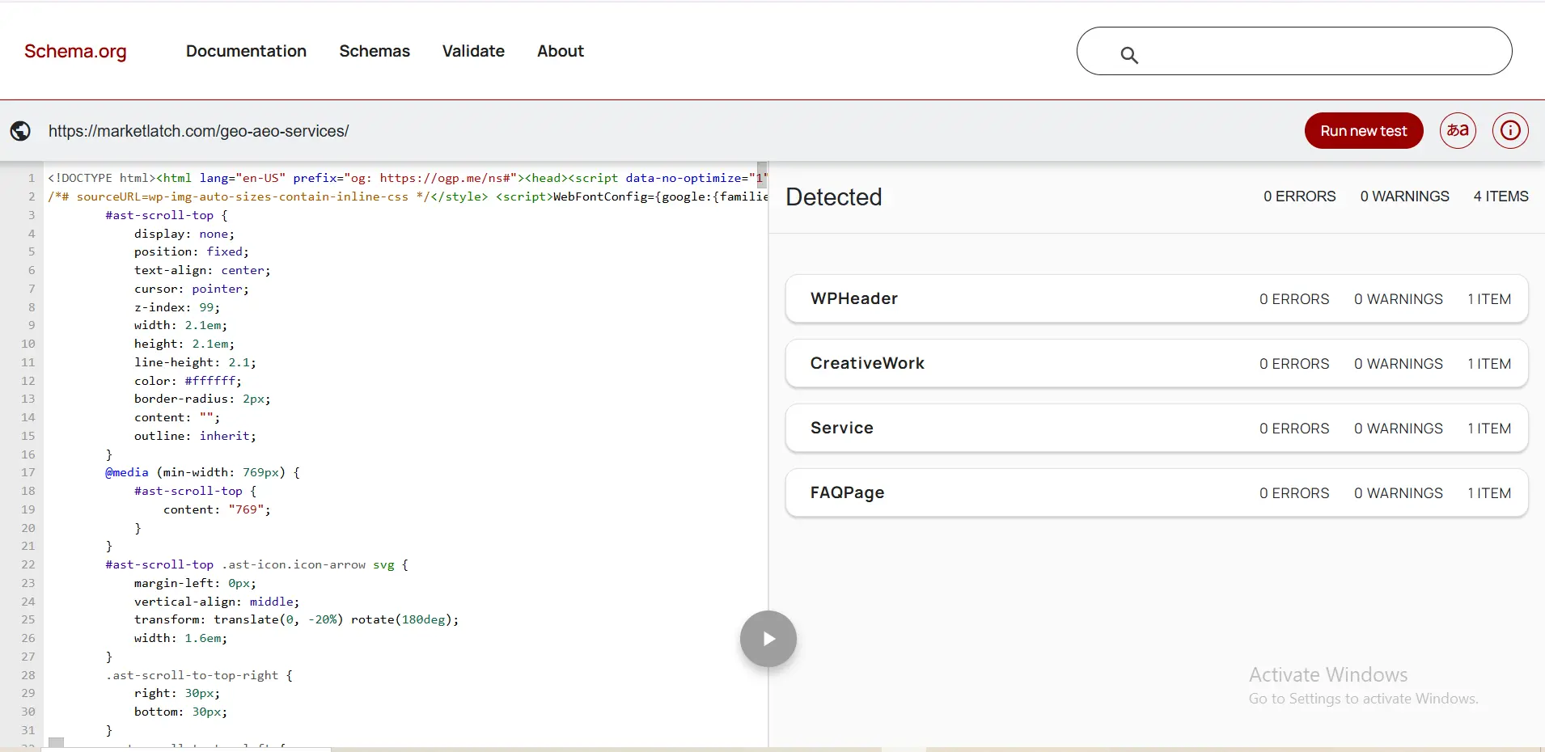Click code line number 1

click(x=32, y=178)
